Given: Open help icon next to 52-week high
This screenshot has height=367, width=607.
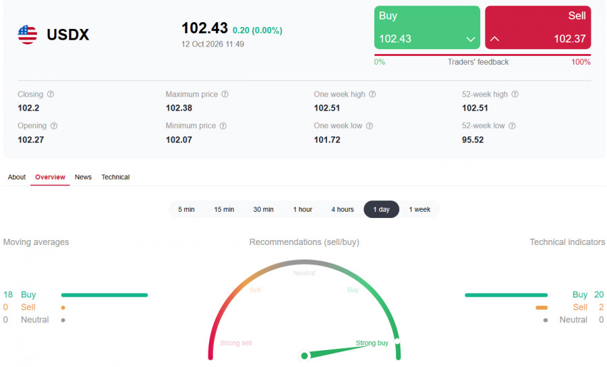Looking at the screenshot, I should tap(515, 94).
